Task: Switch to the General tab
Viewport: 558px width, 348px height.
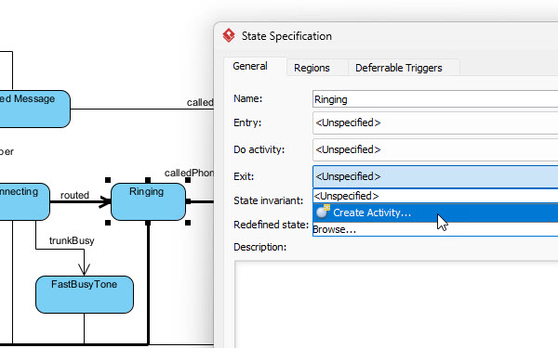Action: (x=250, y=66)
